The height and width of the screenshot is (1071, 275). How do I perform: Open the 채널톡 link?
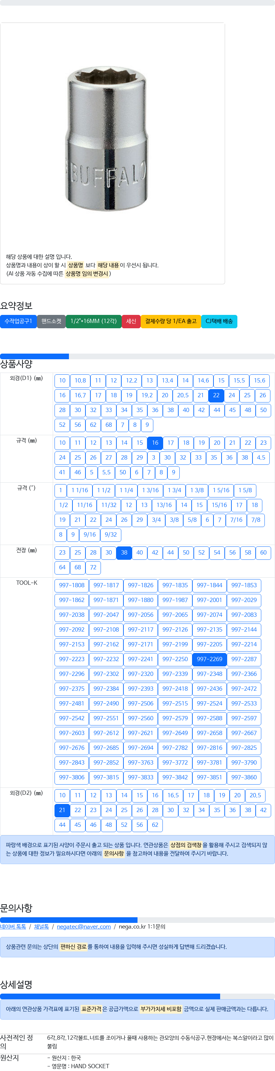41,926
